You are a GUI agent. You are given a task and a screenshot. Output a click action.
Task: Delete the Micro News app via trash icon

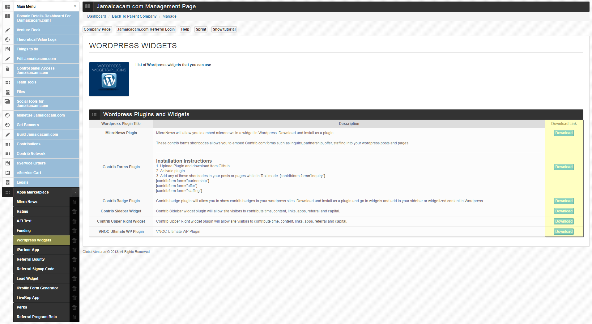[74, 202]
